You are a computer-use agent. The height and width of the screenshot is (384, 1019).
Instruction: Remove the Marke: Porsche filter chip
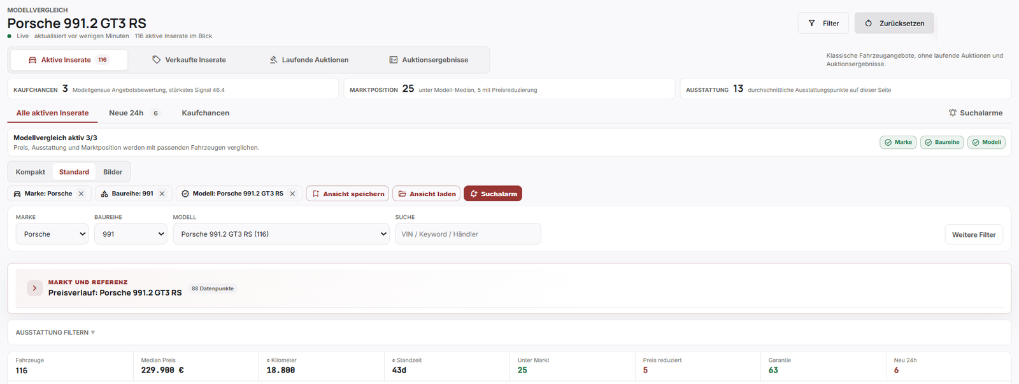[x=81, y=194]
